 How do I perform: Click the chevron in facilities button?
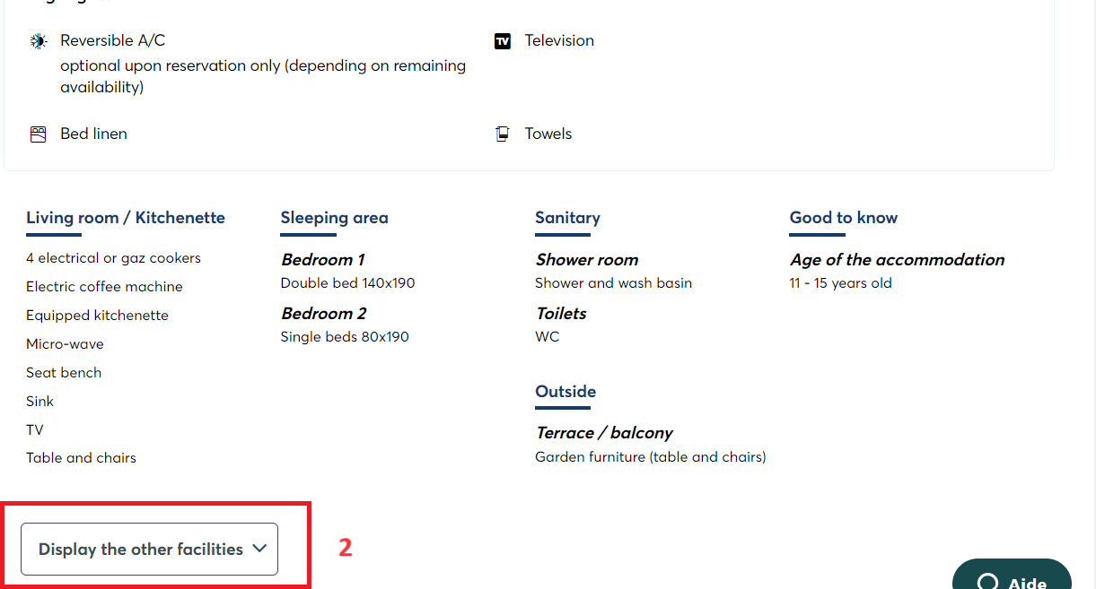pos(260,549)
